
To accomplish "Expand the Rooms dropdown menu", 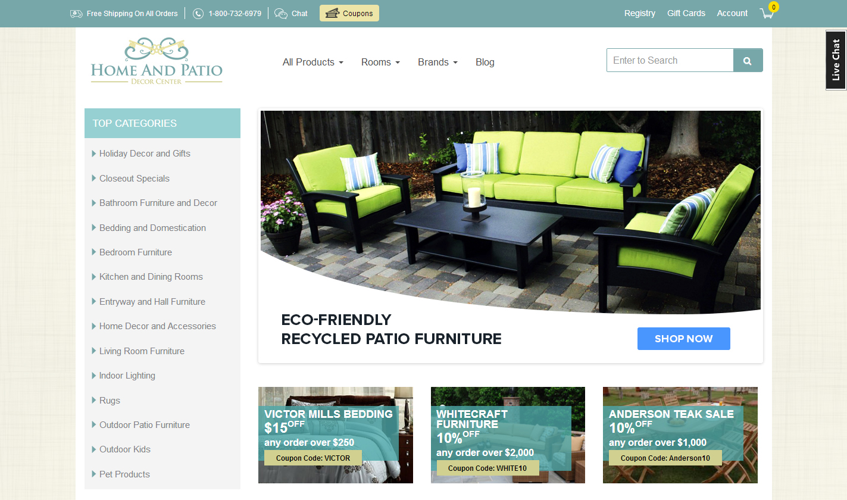I will pyautogui.click(x=380, y=62).
